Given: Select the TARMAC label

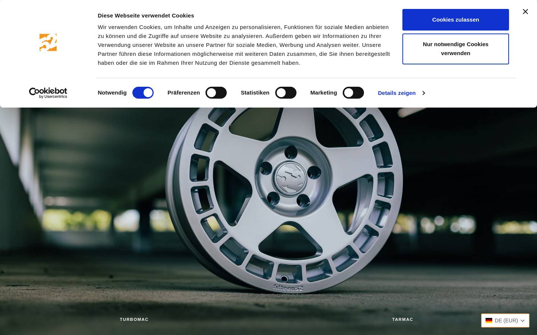Looking at the screenshot, I should 403,319.
